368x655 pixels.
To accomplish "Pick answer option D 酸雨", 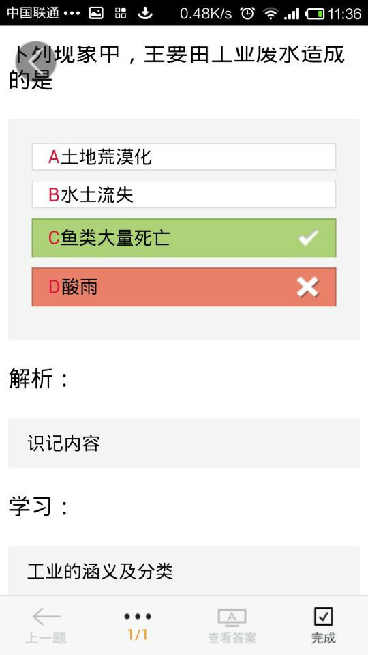I will (184, 287).
